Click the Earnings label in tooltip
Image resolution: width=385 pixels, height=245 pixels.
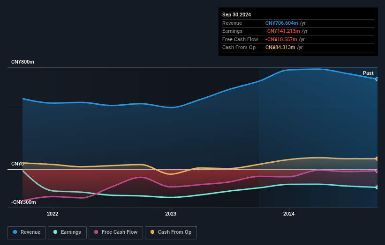click(232, 31)
